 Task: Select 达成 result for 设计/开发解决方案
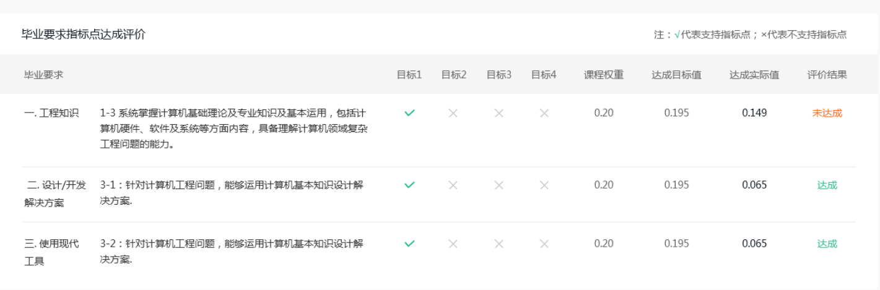[x=827, y=185]
